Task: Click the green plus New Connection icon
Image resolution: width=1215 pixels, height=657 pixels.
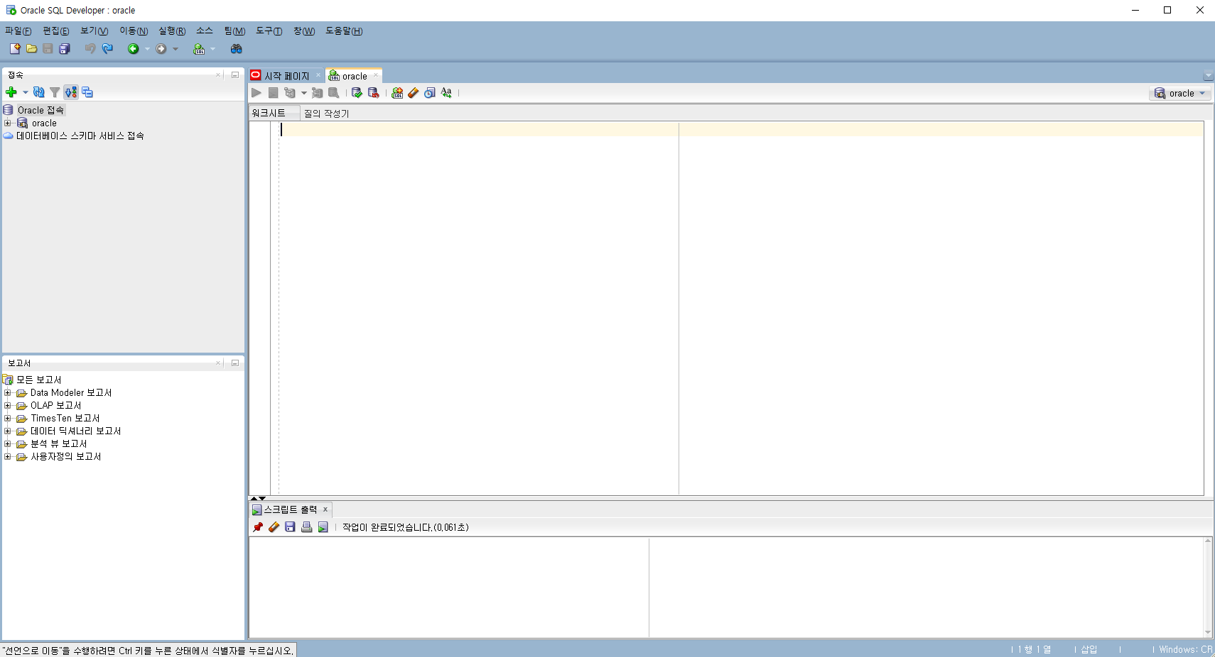Action: (11, 92)
